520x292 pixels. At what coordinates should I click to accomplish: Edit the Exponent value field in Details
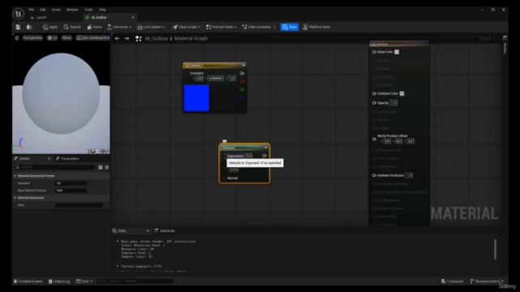[x=71, y=183]
